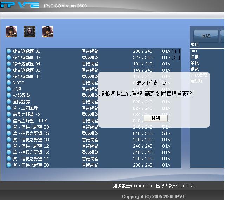Click the 194 / 240 player count
Image resolution: width=225 pixels, height=200 pixels.
[x=143, y=64]
